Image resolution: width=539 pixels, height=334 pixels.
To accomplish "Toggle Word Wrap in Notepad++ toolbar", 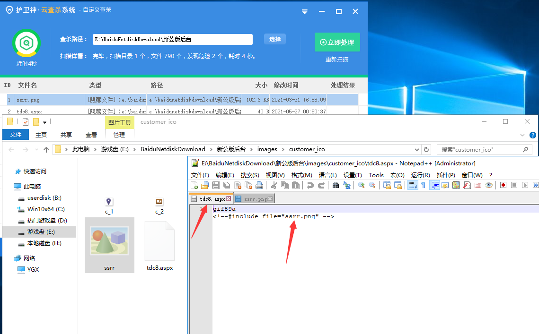I will pyautogui.click(x=413, y=185).
